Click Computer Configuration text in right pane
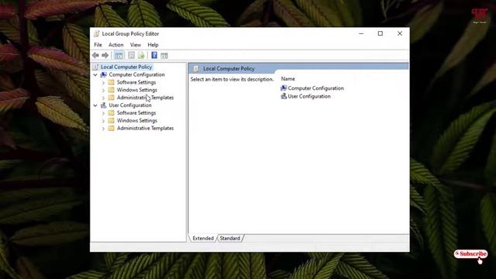Image resolution: width=496 pixels, height=279 pixels. 315,88
